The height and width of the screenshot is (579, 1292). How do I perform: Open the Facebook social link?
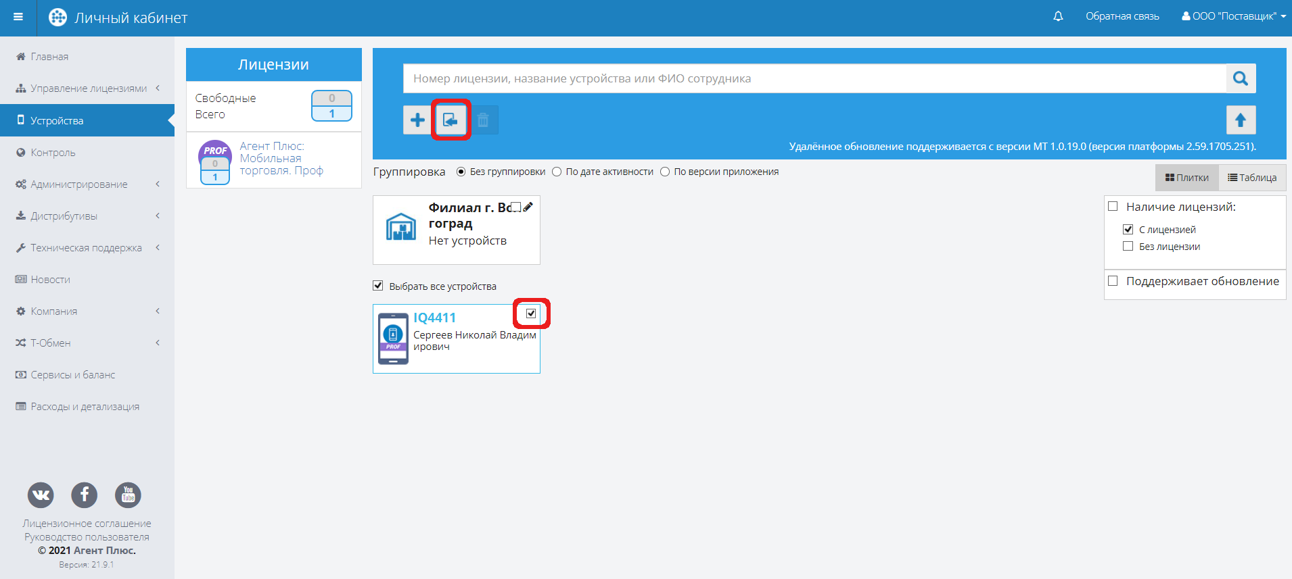pyautogui.click(x=85, y=495)
